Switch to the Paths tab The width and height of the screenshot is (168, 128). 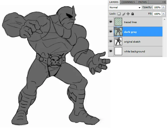(142, 2)
